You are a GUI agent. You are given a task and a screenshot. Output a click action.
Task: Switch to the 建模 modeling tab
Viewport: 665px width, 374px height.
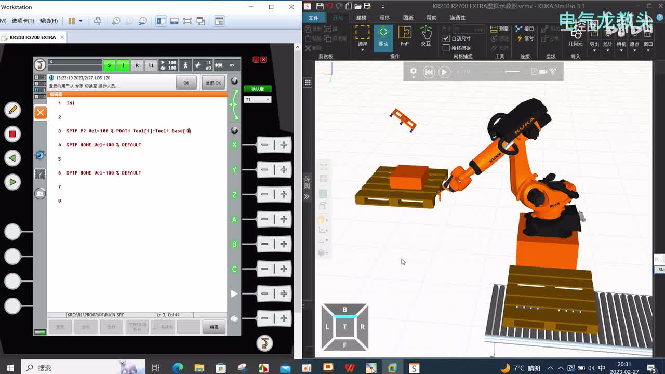362,18
